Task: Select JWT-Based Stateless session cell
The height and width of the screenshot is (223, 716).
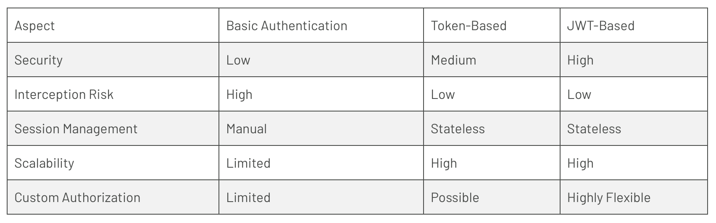Action: (x=594, y=129)
